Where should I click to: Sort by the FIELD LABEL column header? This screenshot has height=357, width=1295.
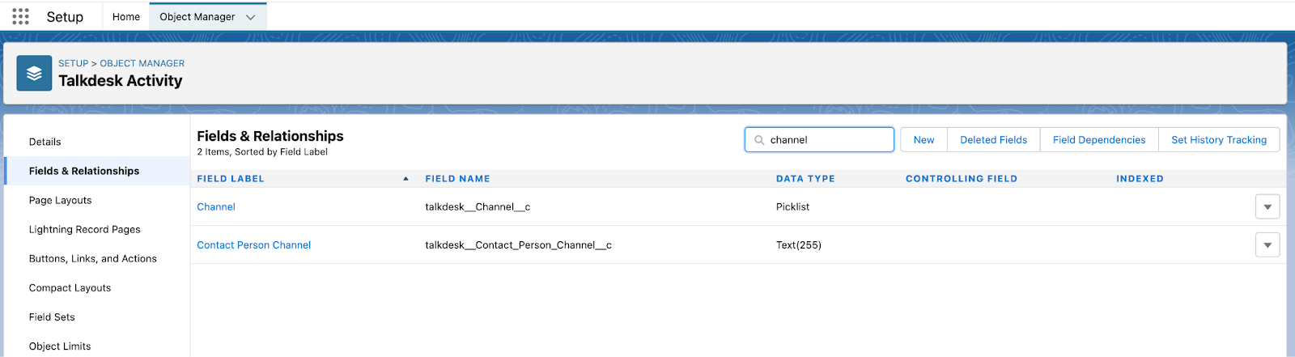point(231,179)
